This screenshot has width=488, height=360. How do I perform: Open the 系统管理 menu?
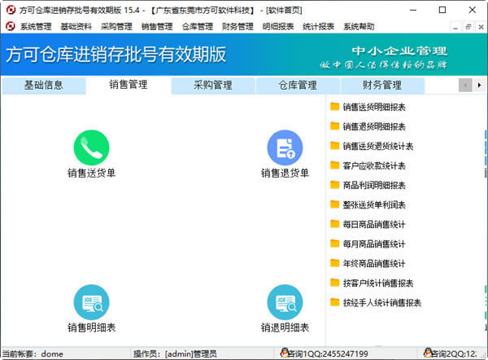[36, 26]
